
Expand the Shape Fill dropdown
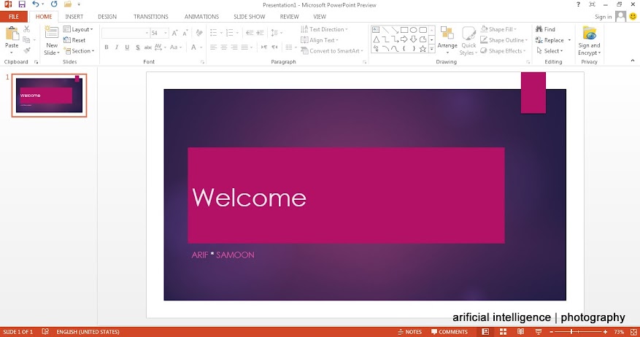tap(498, 29)
